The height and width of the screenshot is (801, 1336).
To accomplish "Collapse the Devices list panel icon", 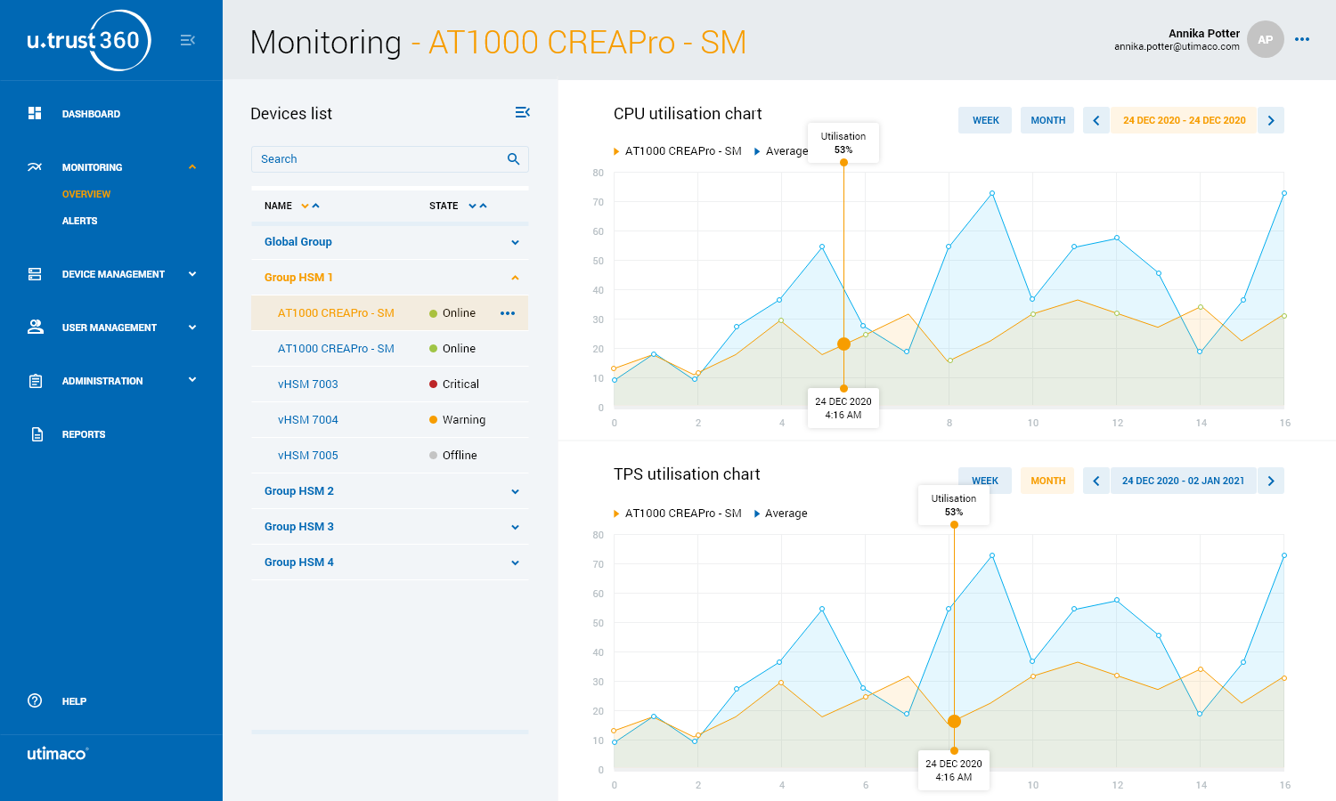I will click(x=523, y=112).
